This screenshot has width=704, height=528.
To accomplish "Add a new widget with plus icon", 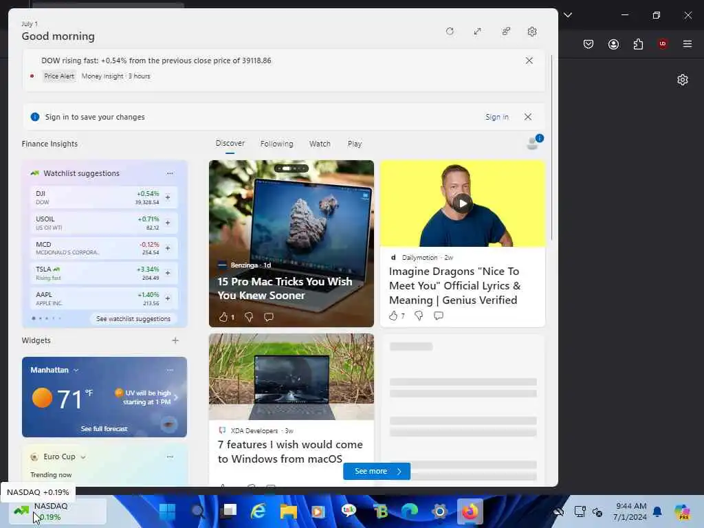I will coord(175,340).
